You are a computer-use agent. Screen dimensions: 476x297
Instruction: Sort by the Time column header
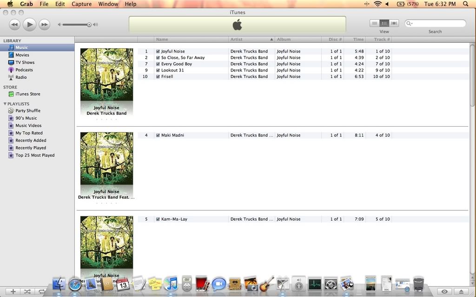pyautogui.click(x=355, y=39)
